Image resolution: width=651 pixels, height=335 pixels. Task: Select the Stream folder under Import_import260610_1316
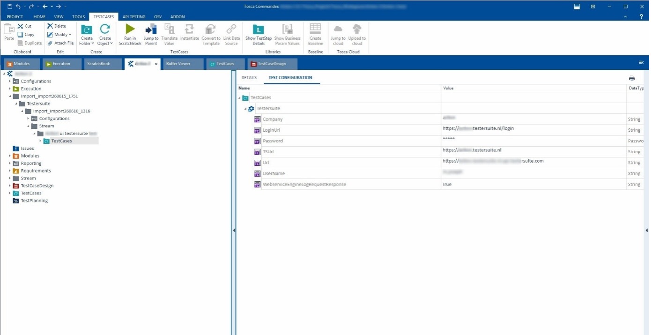(x=46, y=126)
